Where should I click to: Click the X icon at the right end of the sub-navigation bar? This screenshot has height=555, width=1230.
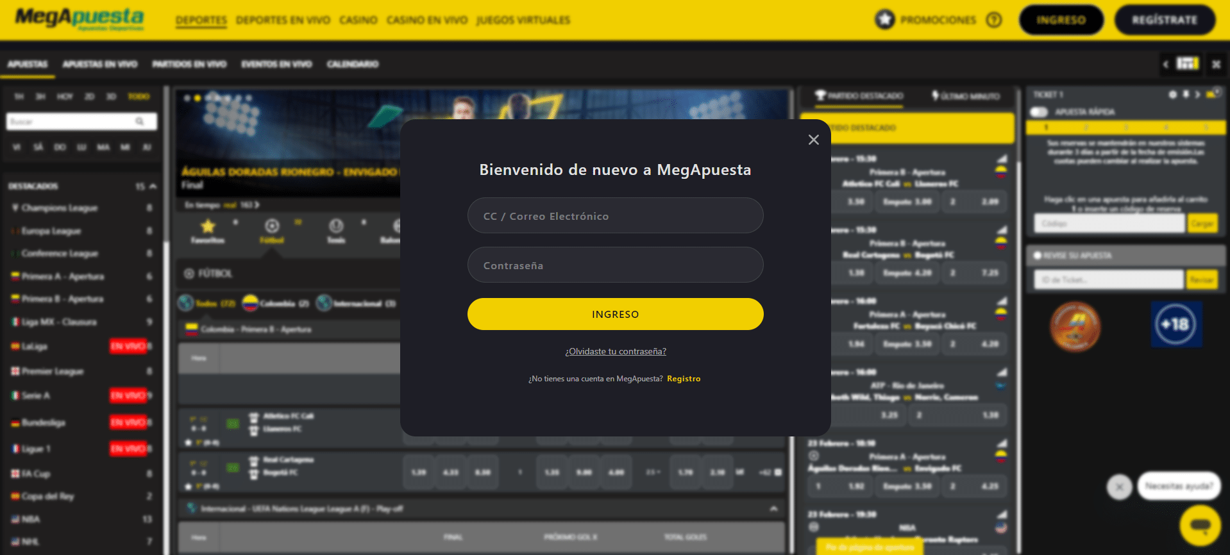pos(1216,64)
